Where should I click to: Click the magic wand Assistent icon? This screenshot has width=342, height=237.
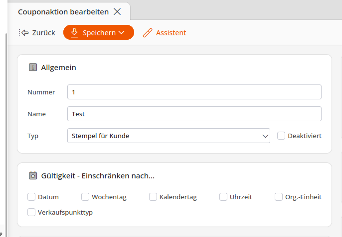click(148, 33)
